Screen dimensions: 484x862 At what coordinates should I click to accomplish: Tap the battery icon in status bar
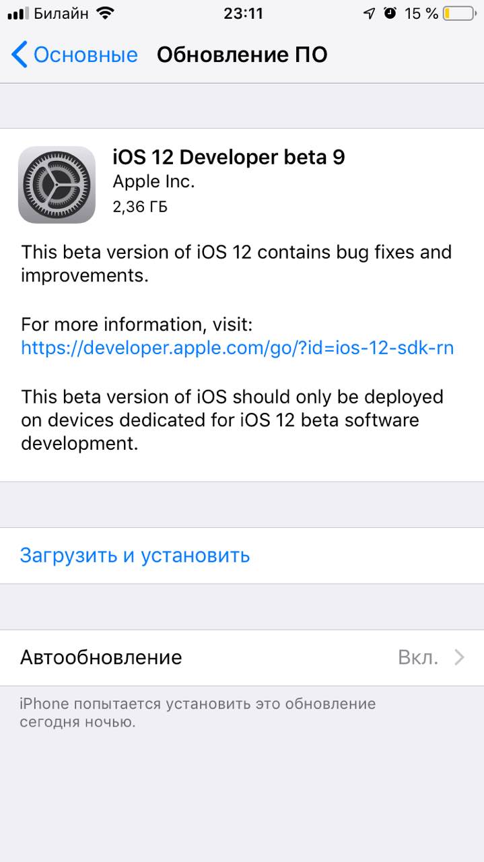pyautogui.click(x=458, y=13)
